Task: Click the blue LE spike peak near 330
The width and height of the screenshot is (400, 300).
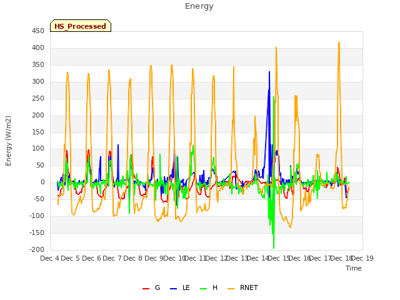Action: (269, 72)
